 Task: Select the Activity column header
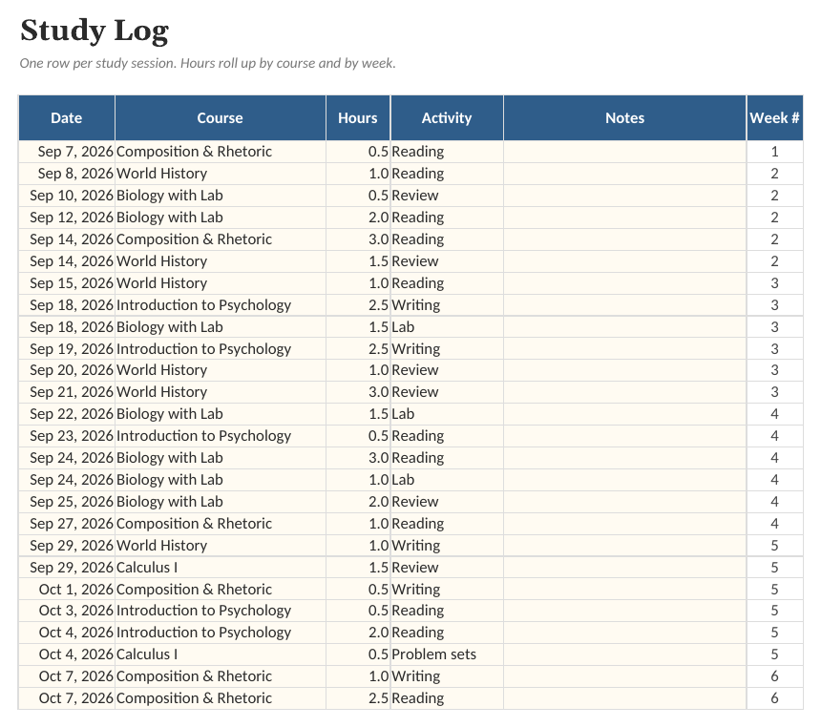[x=447, y=117]
